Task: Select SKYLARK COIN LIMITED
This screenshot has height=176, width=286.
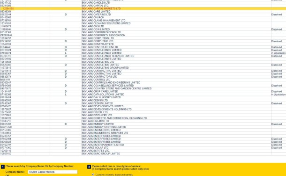Action: [96, 29]
